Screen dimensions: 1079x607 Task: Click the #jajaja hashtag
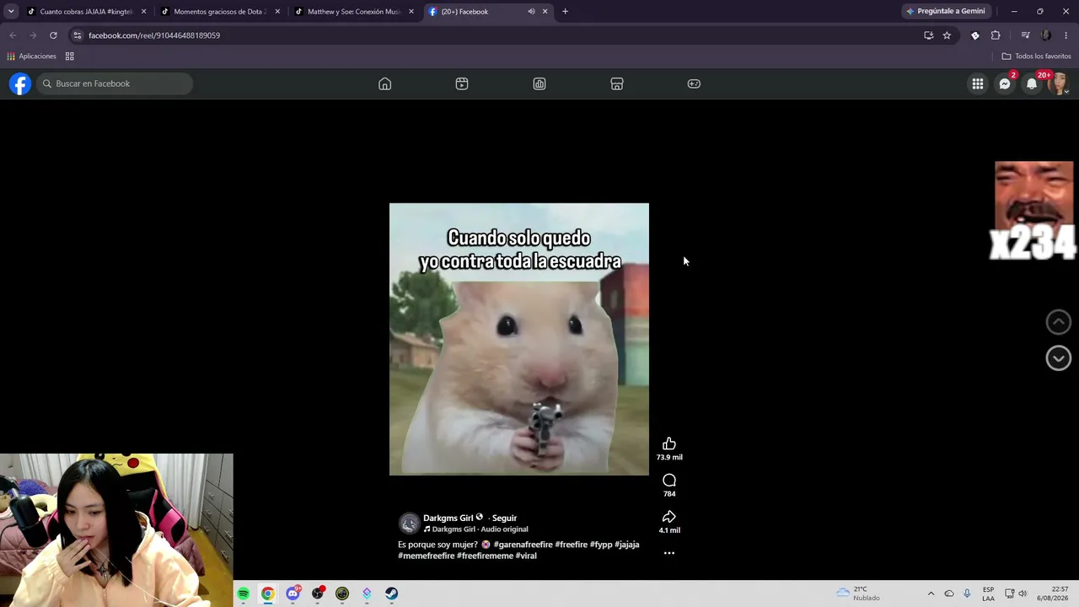(x=627, y=545)
